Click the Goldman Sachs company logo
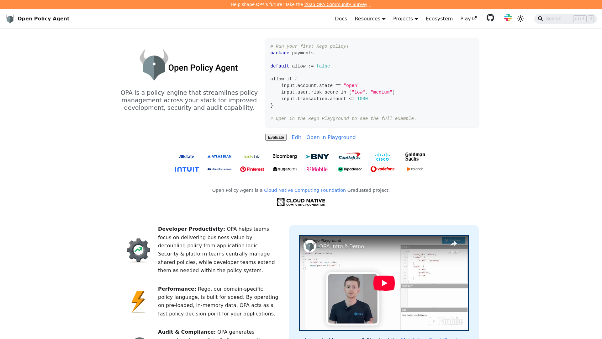This screenshot has width=602, height=339. (415, 156)
